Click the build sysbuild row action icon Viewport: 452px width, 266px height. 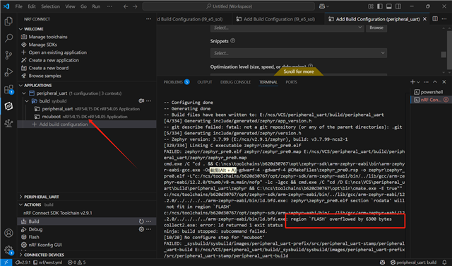[x=141, y=100]
